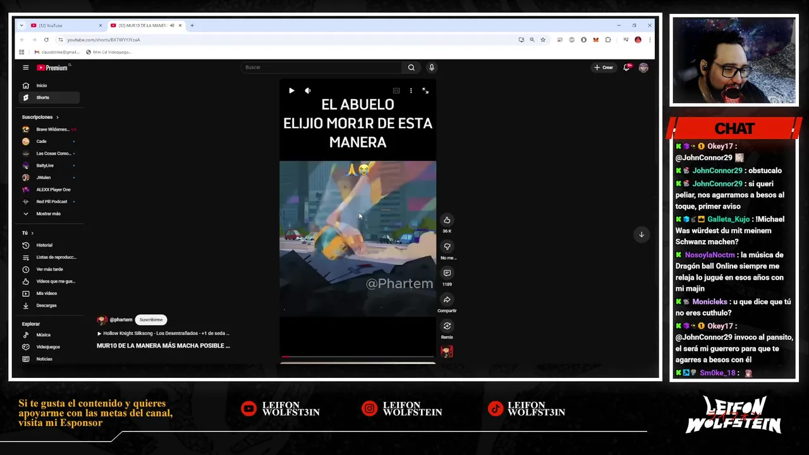
Task: Open Música under Explorar
Action: pyautogui.click(x=49, y=335)
